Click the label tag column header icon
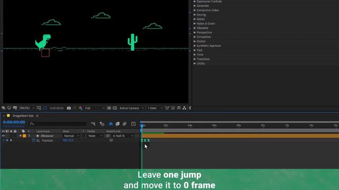Image resolution: width=339 pixels, height=190 pixels. pos(23,131)
